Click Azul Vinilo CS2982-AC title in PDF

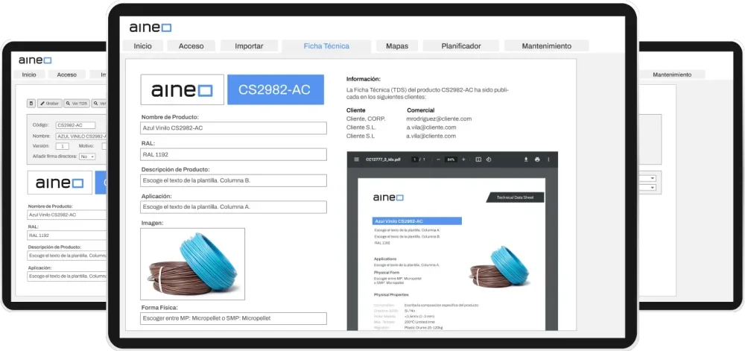pyautogui.click(x=416, y=221)
